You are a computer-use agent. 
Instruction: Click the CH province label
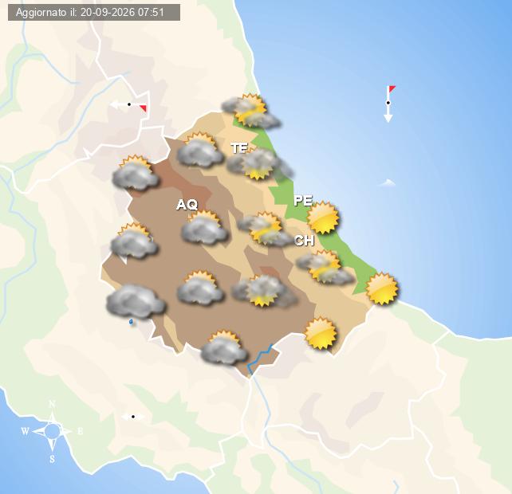pos(304,241)
